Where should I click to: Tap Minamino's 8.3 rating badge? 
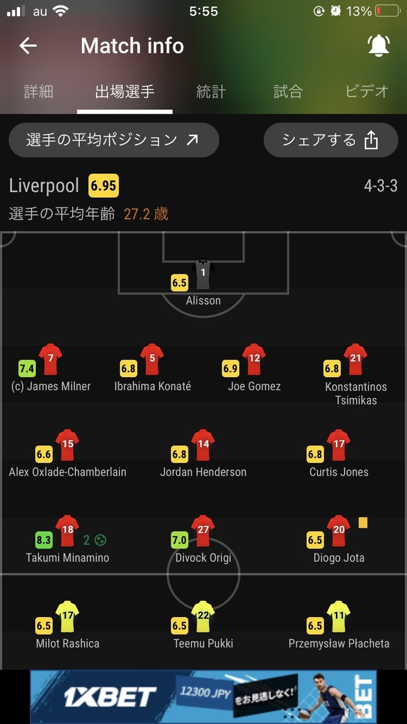44,540
